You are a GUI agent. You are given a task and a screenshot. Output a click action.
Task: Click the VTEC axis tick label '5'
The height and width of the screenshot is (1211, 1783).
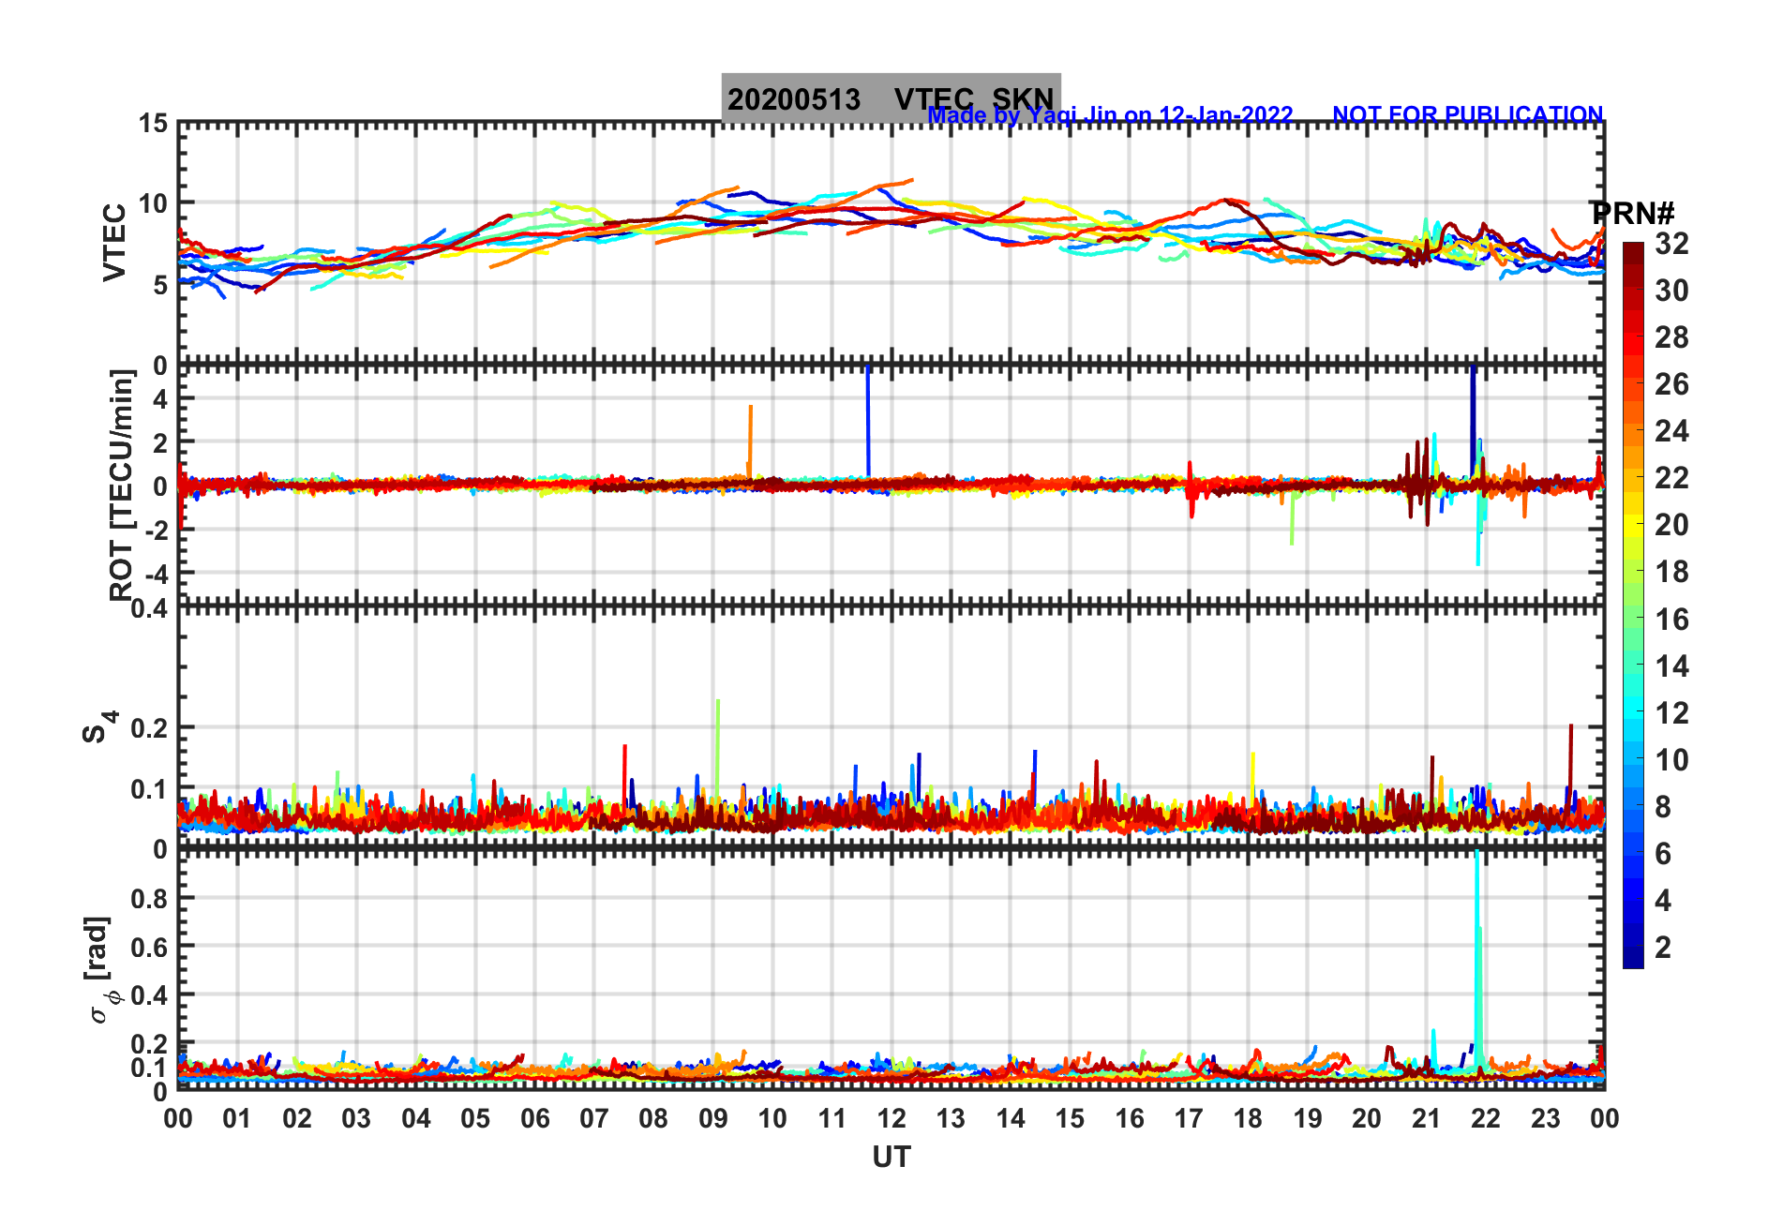[x=160, y=285]
